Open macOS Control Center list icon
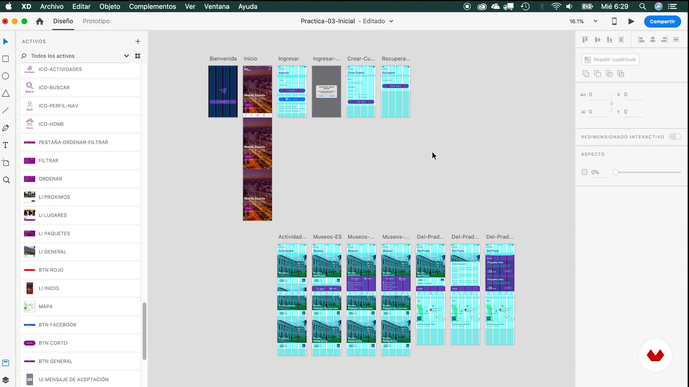Screen dimensions: 689x387 [x=672, y=6]
